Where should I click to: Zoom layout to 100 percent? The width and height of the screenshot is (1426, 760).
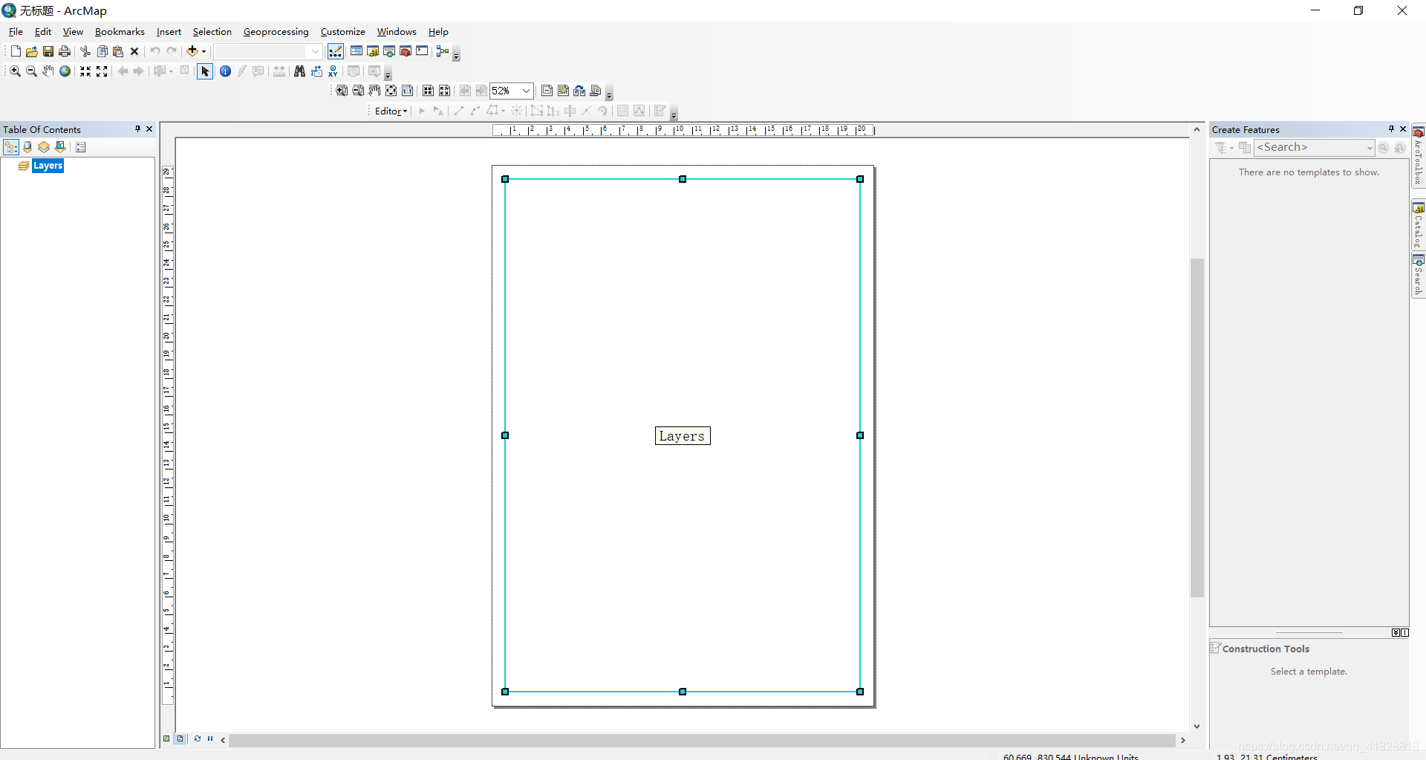point(407,91)
